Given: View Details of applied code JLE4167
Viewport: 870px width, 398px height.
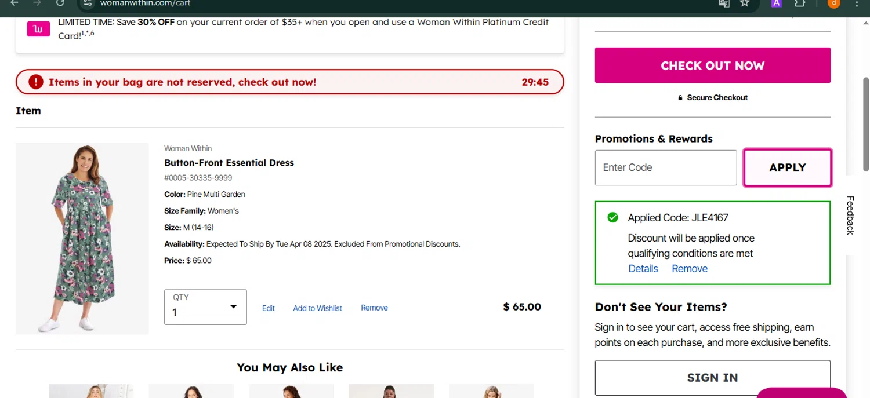Looking at the screenshot, I should [x=643, y=269].
